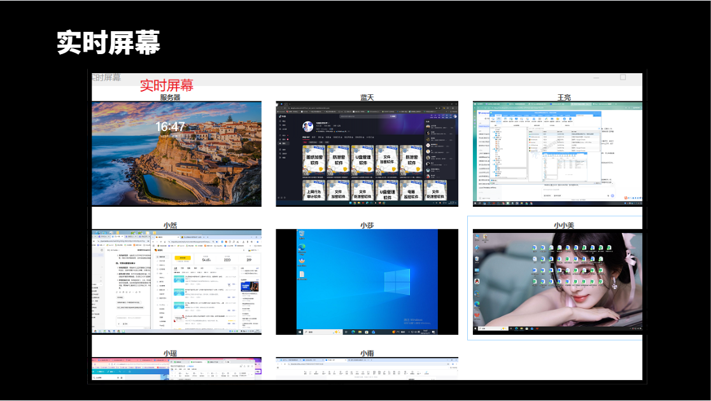Click the profile avatar on 蓝天's screen
Viewport: 711px width, 401px height.
click(307, 126)
